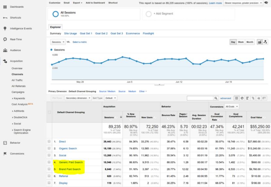Tick the checkbox for Organic Search row
This screenshot has width=271, height=187.
tap(49, 148)
